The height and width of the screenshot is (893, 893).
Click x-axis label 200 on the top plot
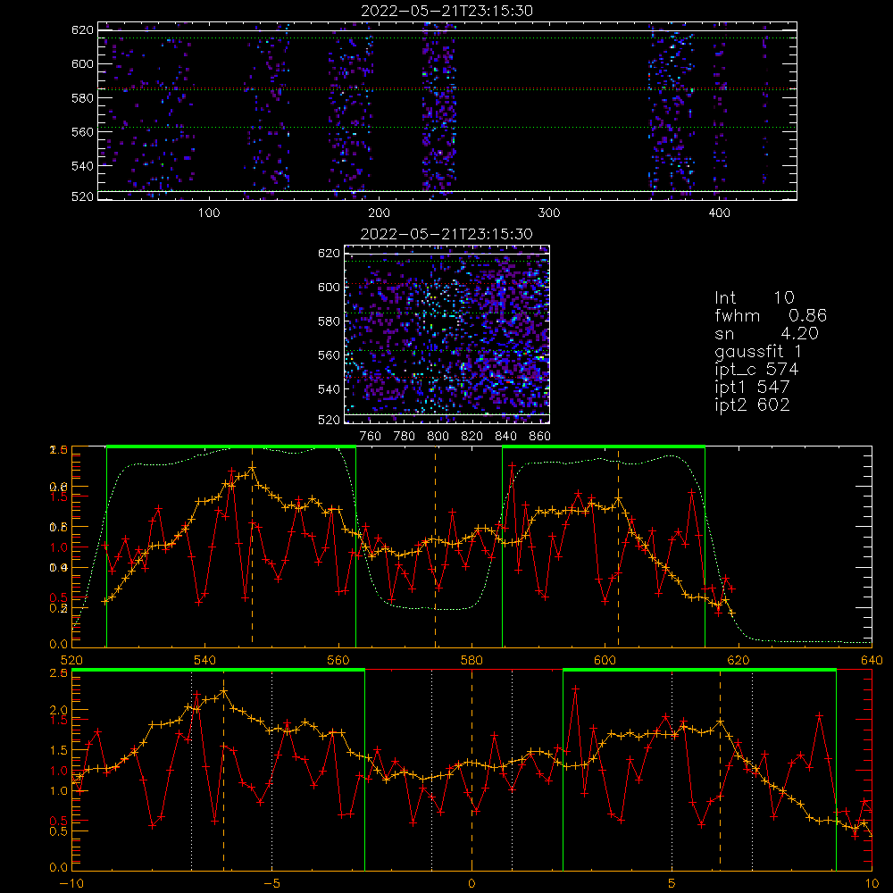click(x=379, y=213)
